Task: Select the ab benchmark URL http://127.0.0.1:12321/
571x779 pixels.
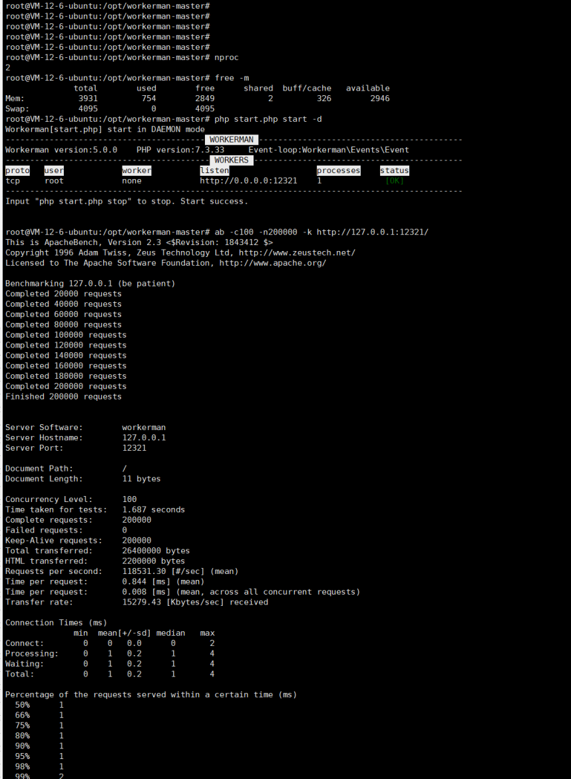Action: 373,232
